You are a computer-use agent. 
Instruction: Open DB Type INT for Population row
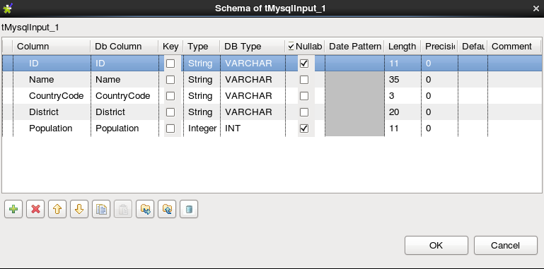click(253, 128)
